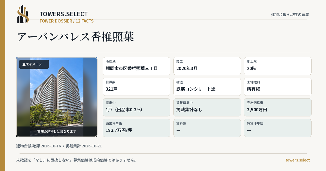Image resolution: width=326 pixels, height=171 pixels.
Task: Select the TOWER DOSSIER / 12 FACTS subtitle
Action: point(67,21)
